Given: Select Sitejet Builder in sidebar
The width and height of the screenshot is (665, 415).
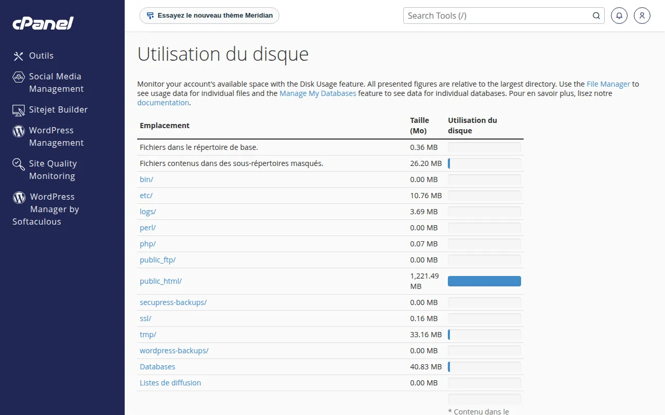Looking at the screenshot, I should pos(58,109).
